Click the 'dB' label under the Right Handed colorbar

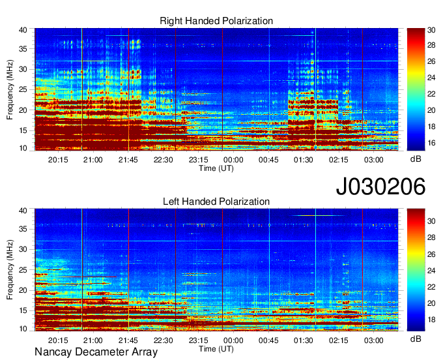click(416, 159)
